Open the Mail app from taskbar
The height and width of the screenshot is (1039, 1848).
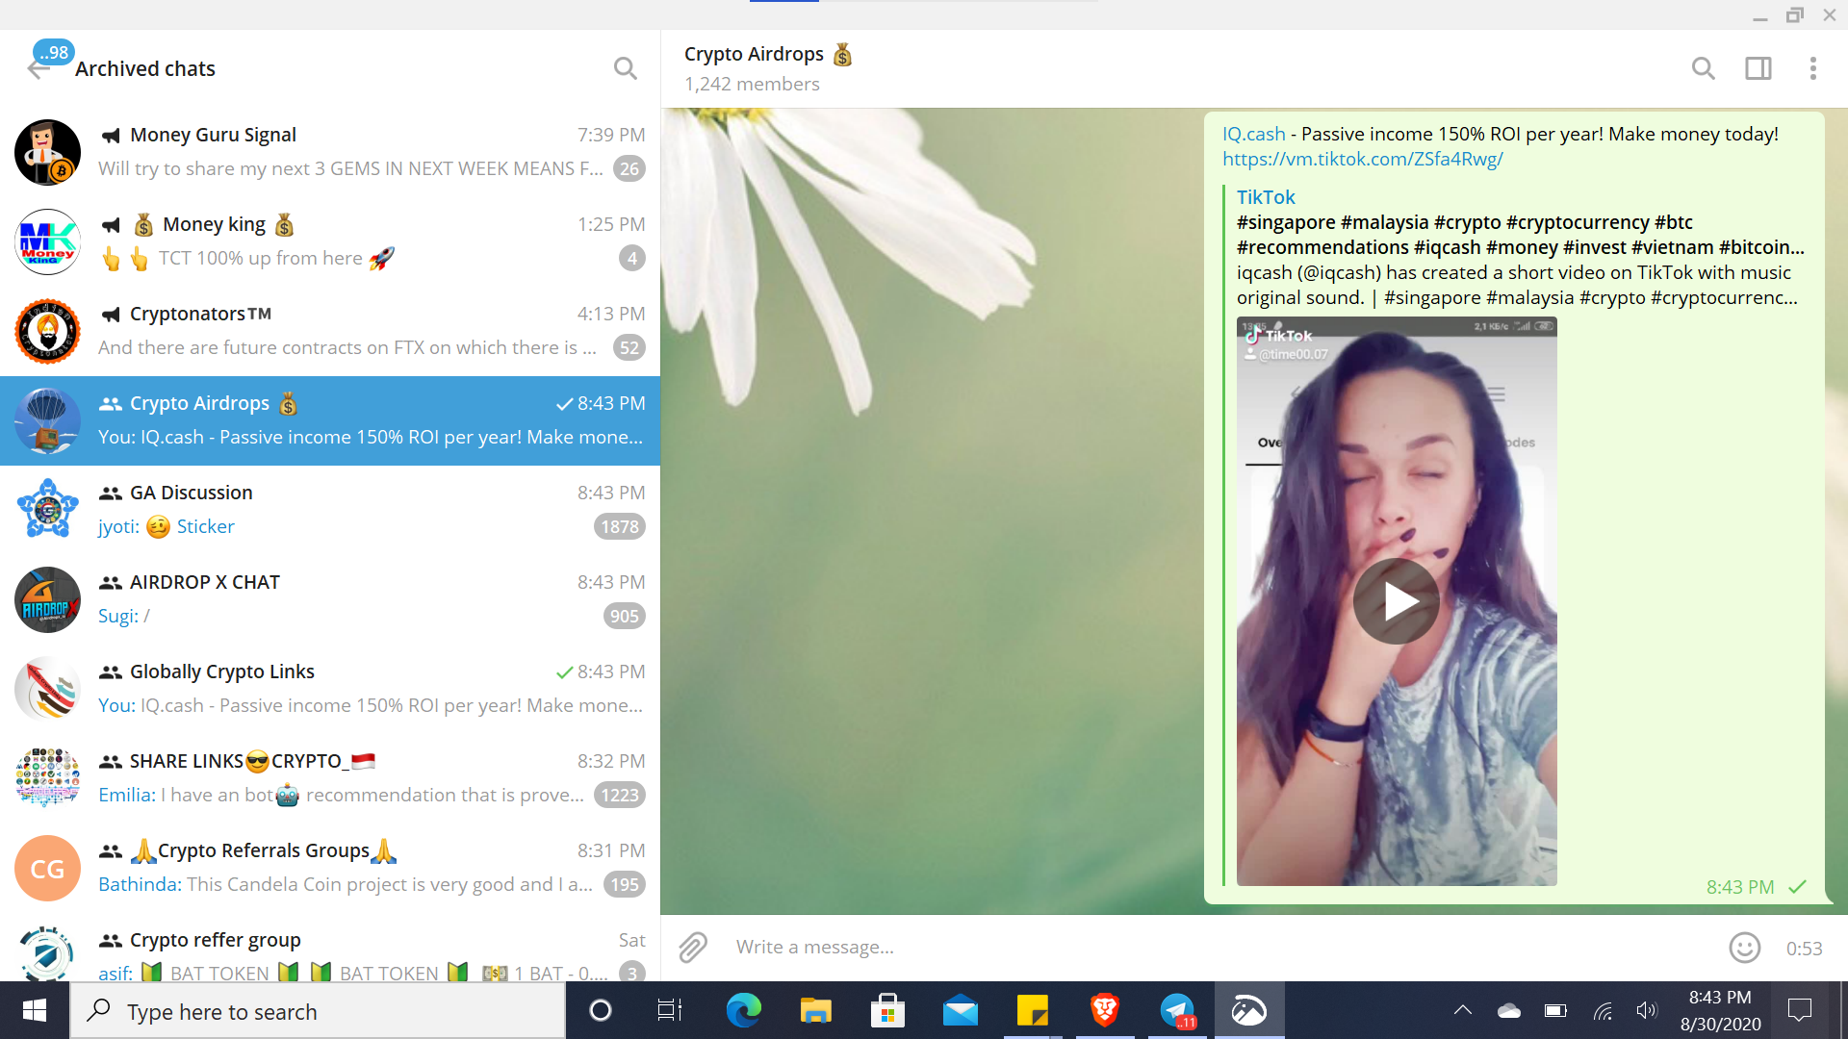pyautogui.click(x=960, y=1010)
